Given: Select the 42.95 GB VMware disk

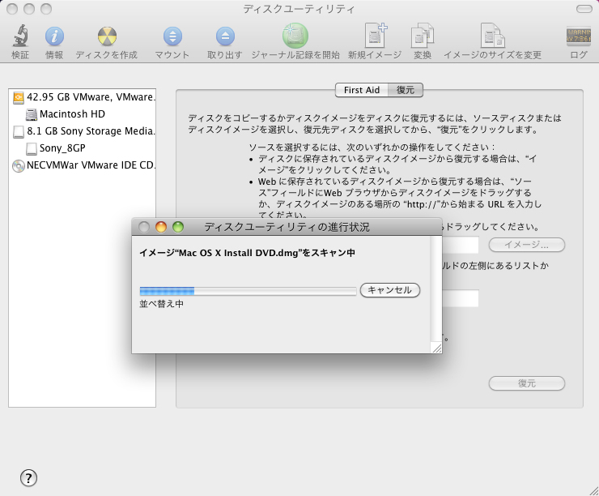Looking at the screenshot, I should pos(82,97).
